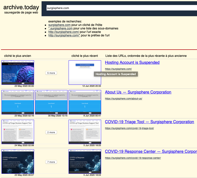Viewport: 197px width, 178px height.
Task: Open newest snapshot thumbnail dated 12 Jun 2020 20:33
Action: click(x=85, y=73)
